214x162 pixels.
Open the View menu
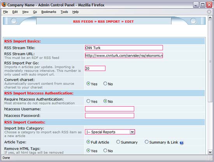[x=25, y=12]
